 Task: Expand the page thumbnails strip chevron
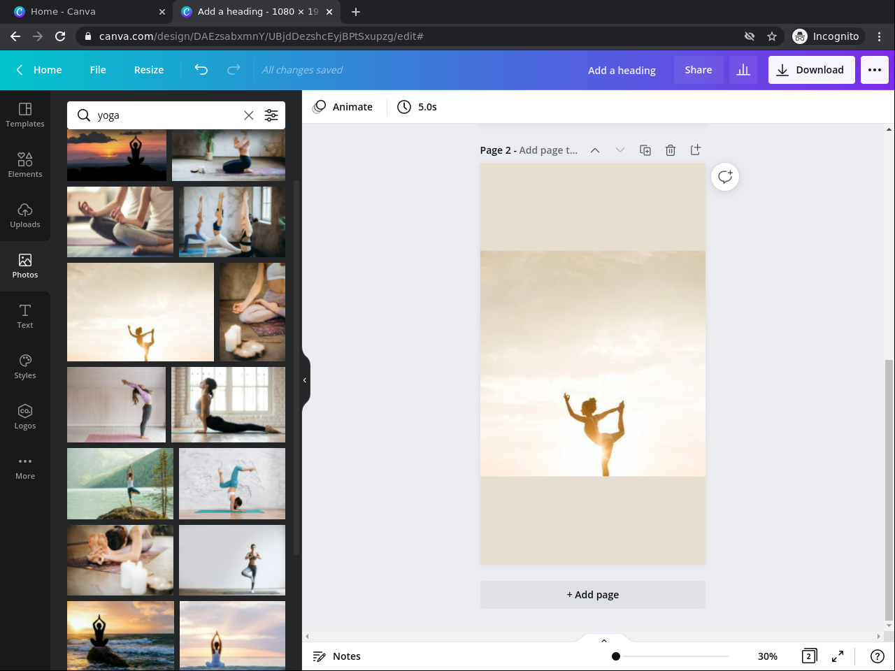click(x=604, y=640)
